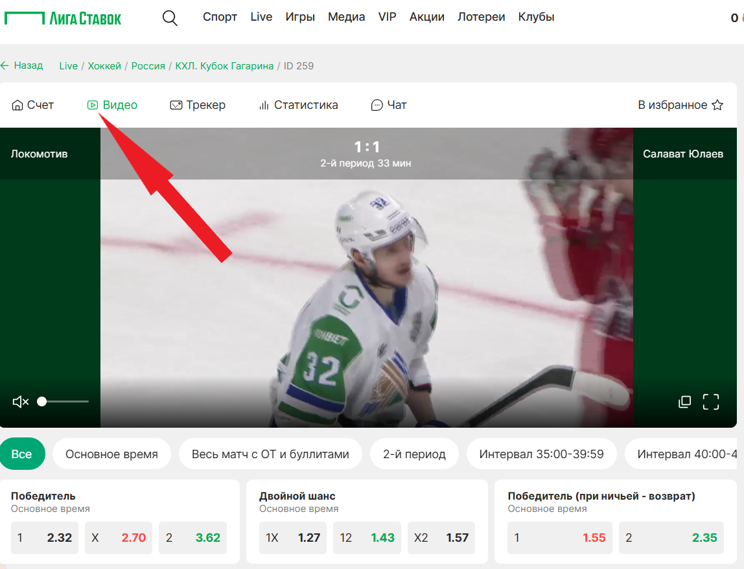744x569 pixels.
Task: Open Игры in the top menu
Action: pyautogui.click(x=300, y=17)
